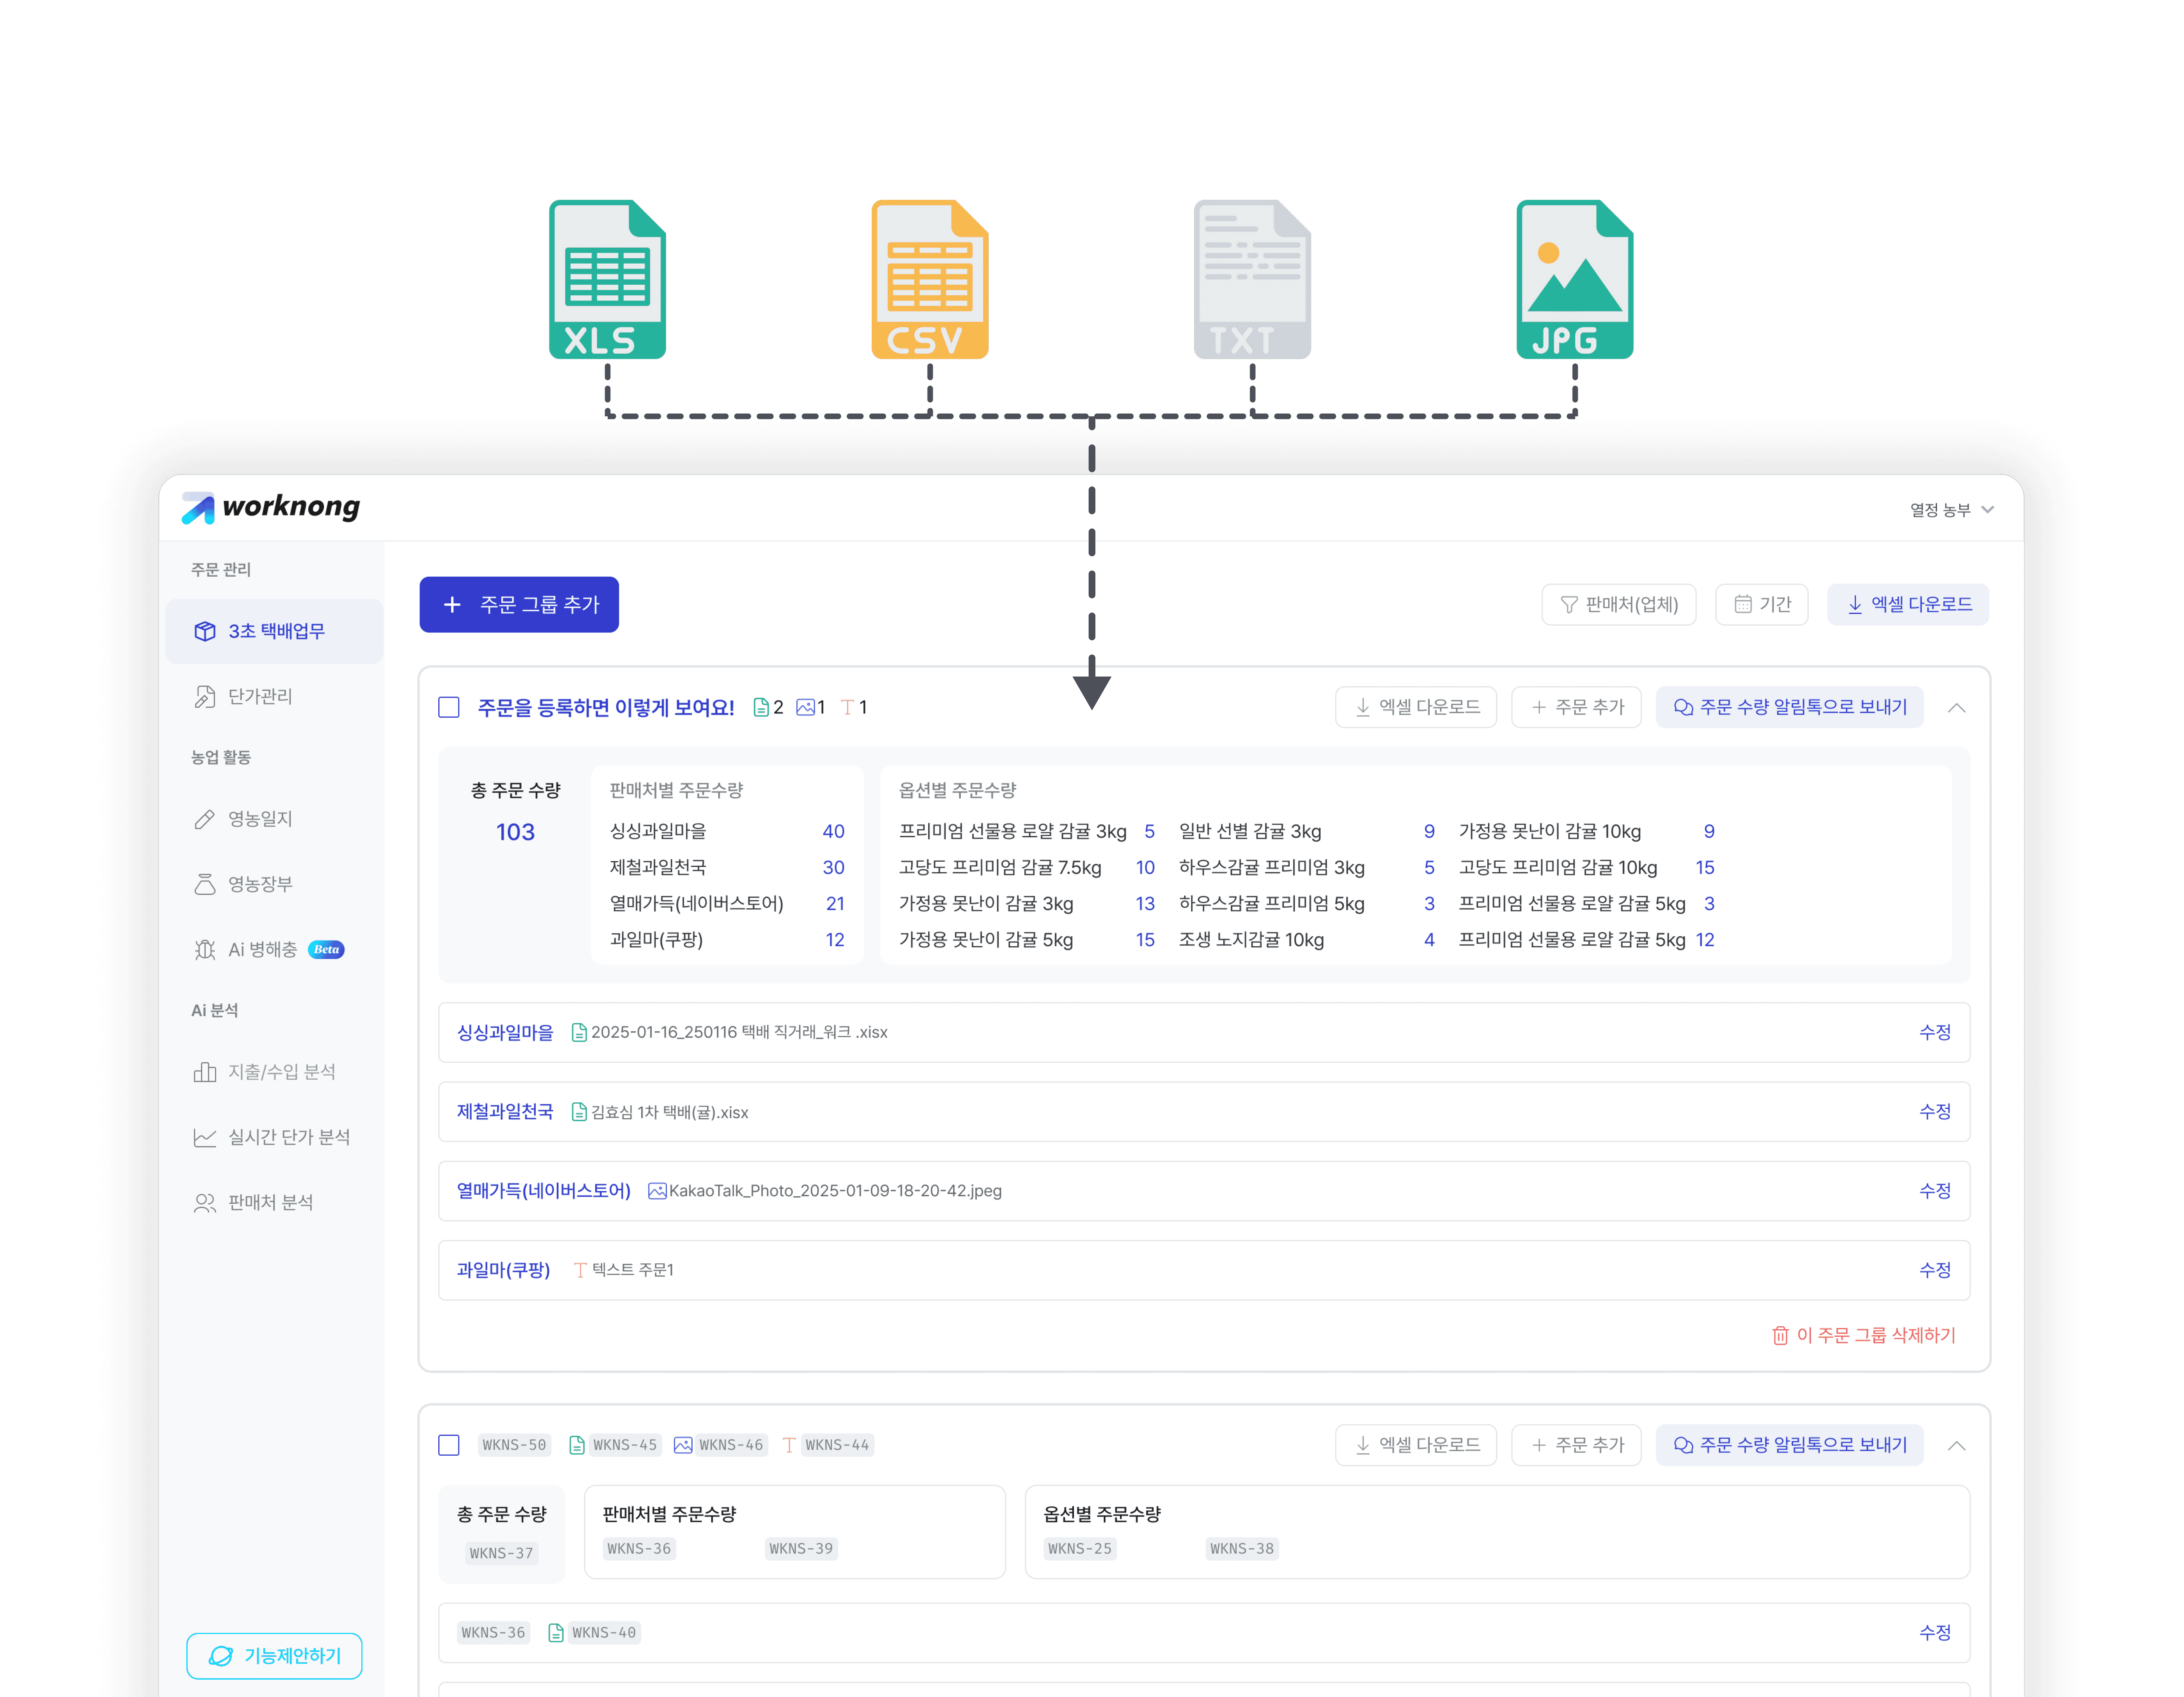Collapse the first order group with chevron
Screen dimensions: 2184x1697
coord(1956,708)
